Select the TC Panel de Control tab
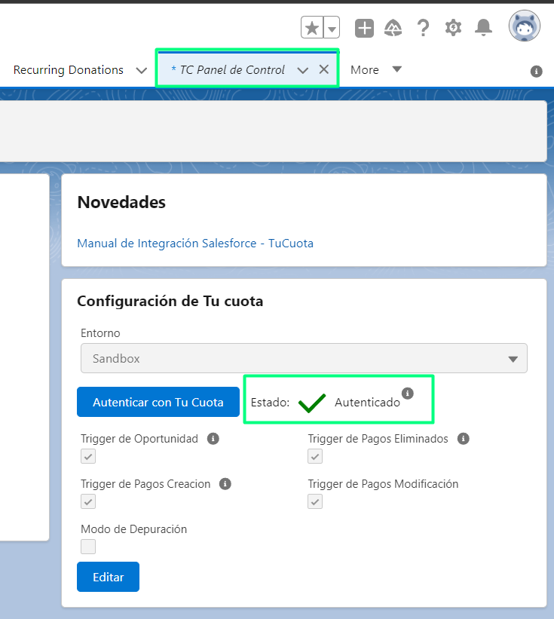This screenshot has height=619, width=554. click(x=232, y=70)
